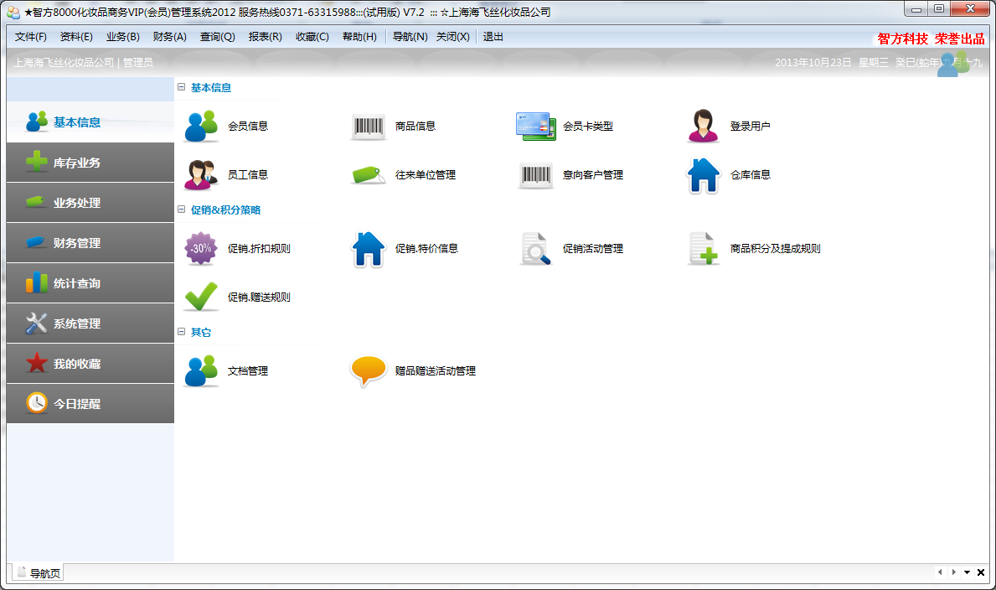The height and width of the screenshot is (590, 996).
Task: Click the tab scroll right arrow
Action: point(953,572)
